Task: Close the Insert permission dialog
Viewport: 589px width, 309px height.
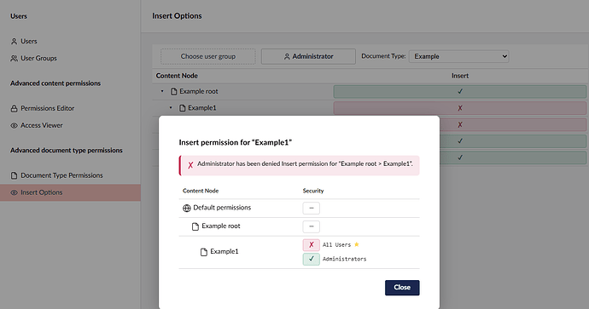Action: click(x=402, y=288)
